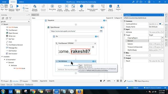Click the Selector property field
This screenshot has height=94, width=168.
[155, 44]
